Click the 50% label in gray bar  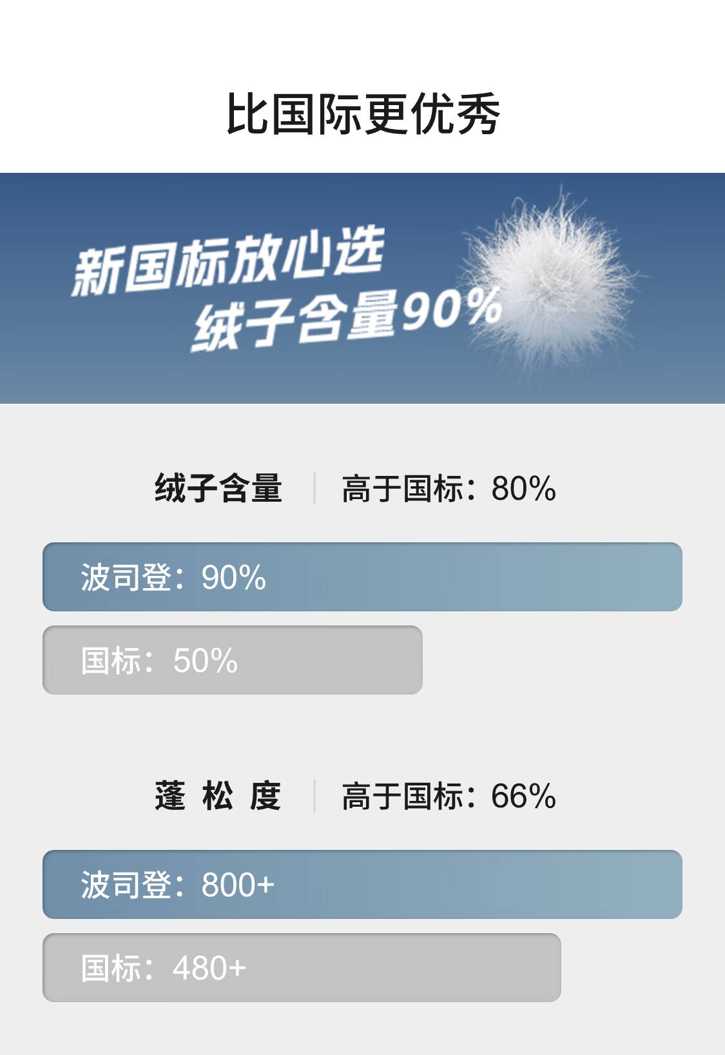coord(205,660)
